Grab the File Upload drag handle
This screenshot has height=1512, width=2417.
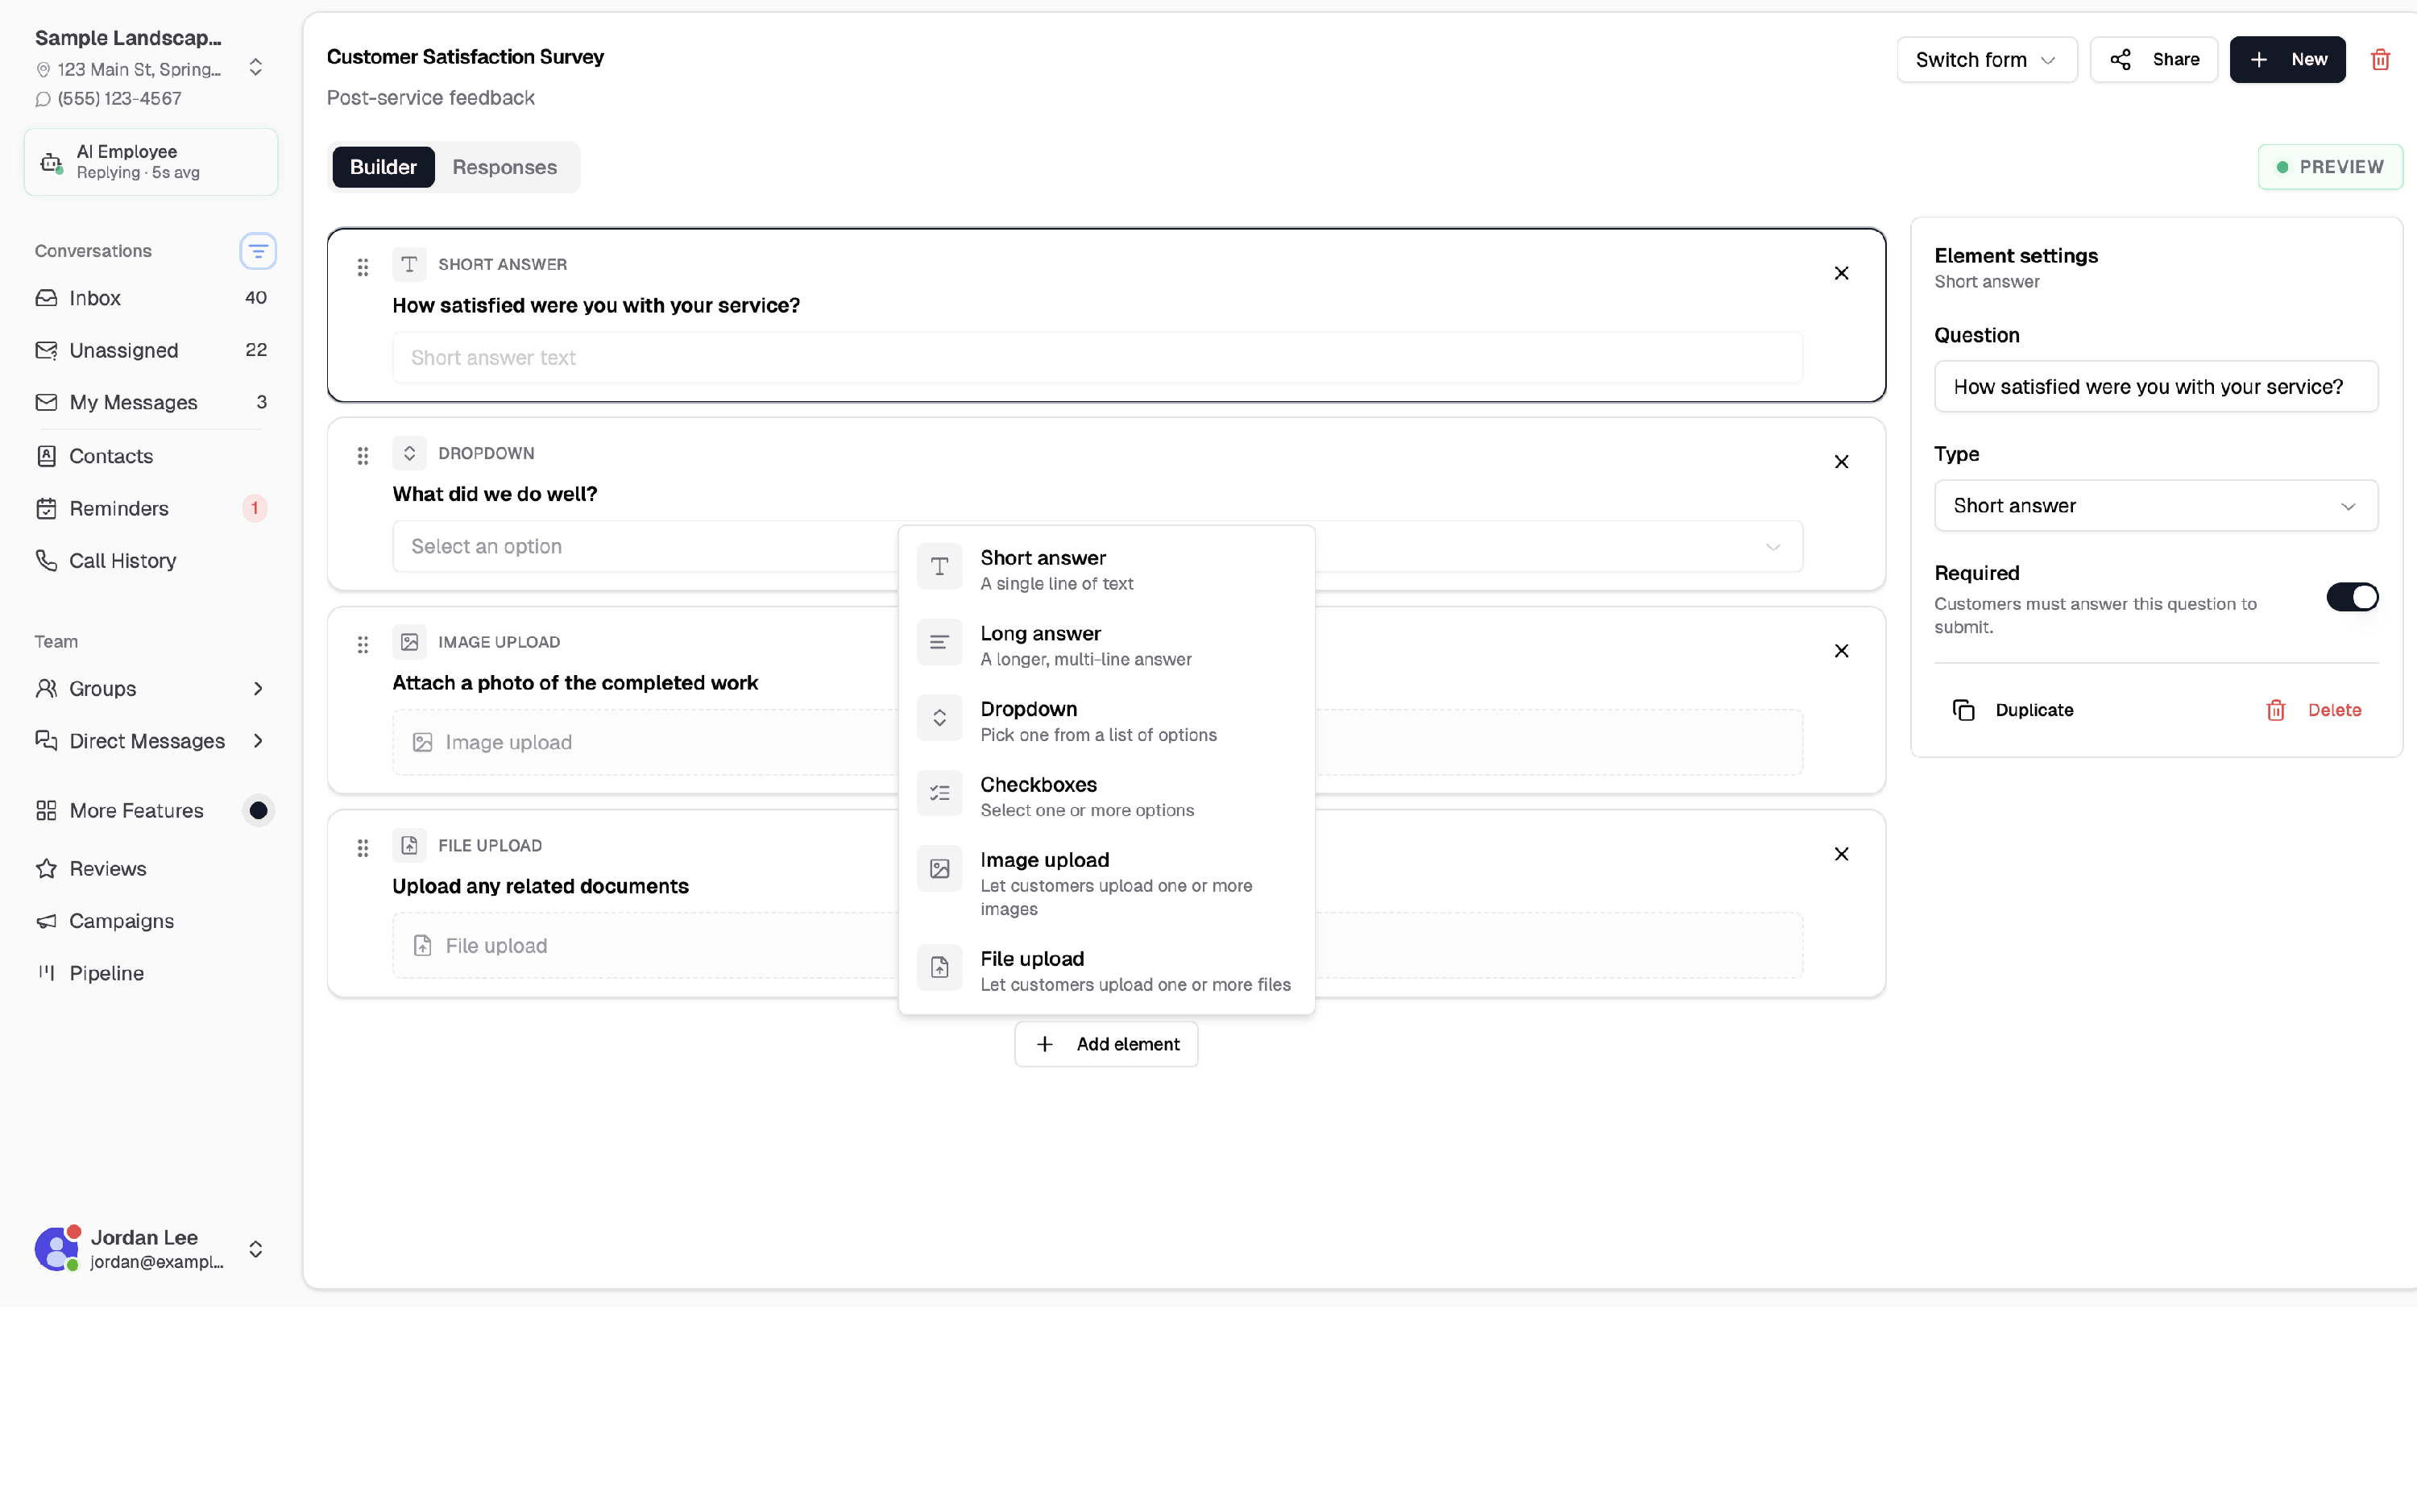pos(363,848)
